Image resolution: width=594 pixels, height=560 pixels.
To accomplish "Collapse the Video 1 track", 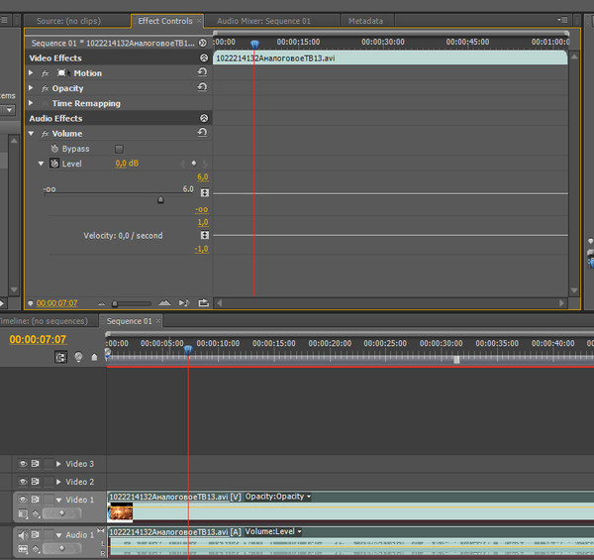I will click(58, 501).
